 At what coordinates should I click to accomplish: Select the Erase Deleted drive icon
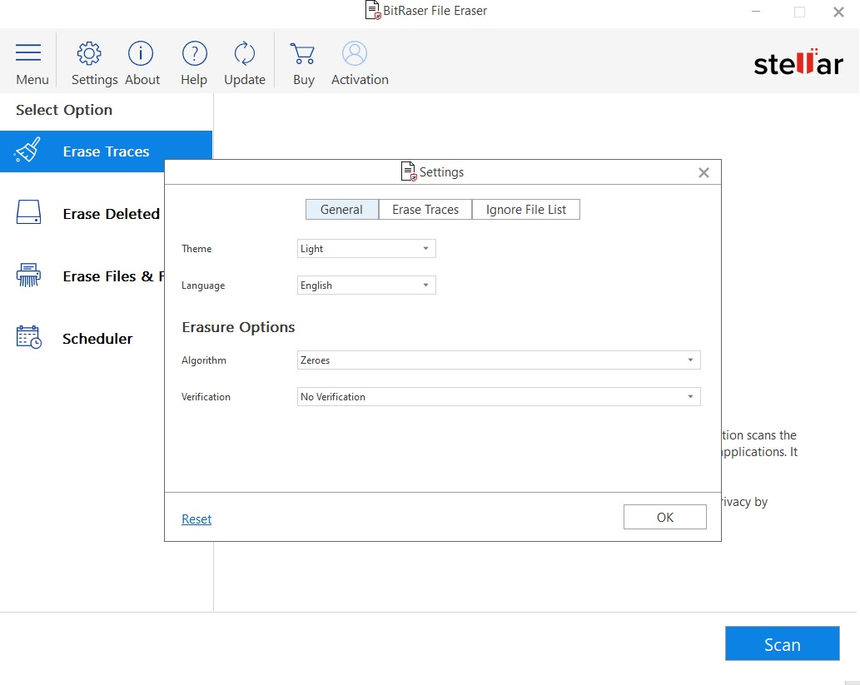[x=28, y=213]
